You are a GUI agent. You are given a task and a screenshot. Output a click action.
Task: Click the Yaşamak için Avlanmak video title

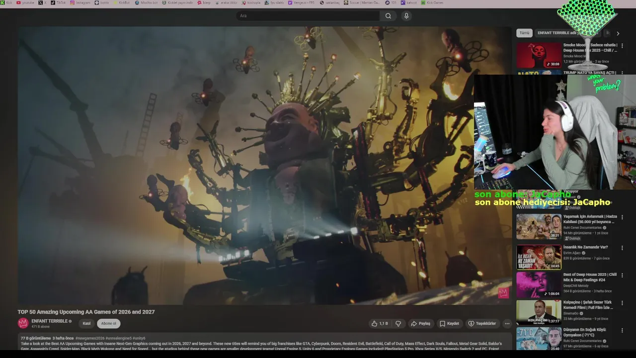[x=590, y=219]
